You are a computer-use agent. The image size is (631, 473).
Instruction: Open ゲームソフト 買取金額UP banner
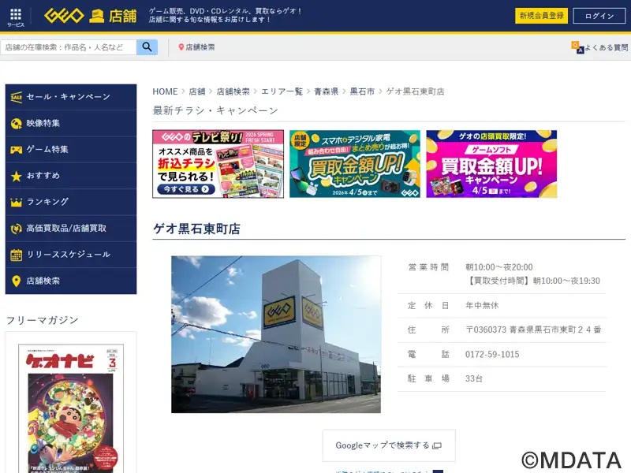coord(491,164)
